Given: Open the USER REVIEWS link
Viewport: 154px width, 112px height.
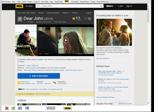Looking at the screenshot, I should coord(53,13).
